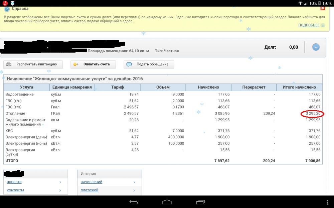Tap the shield notification icon in status bar

(x=13, y=3)
